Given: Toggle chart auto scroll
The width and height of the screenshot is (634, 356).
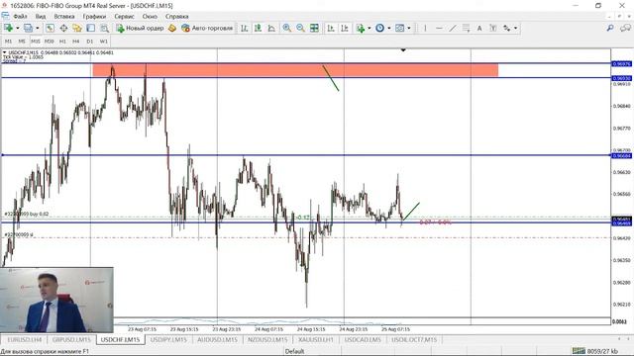Looking at the screenshot, I should (331, 28).
